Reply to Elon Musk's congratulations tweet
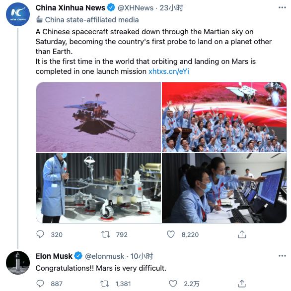The height and width of the screenshot is (291, 291). [40, 284]
